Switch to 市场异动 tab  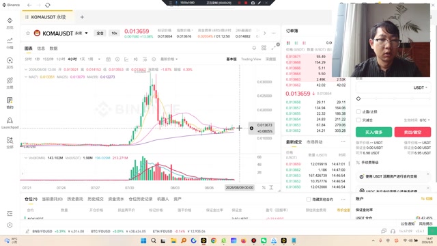(314, 142)
